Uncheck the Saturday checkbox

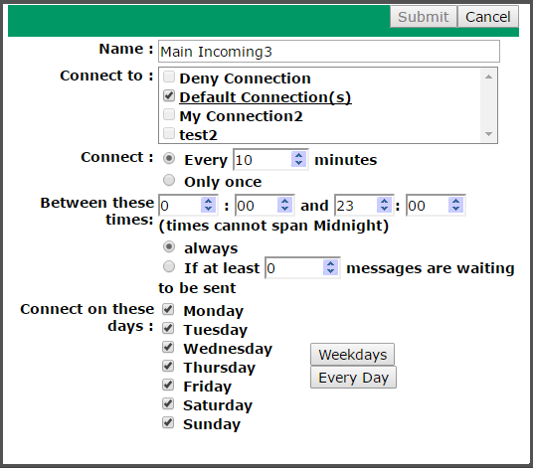(168, 403)
